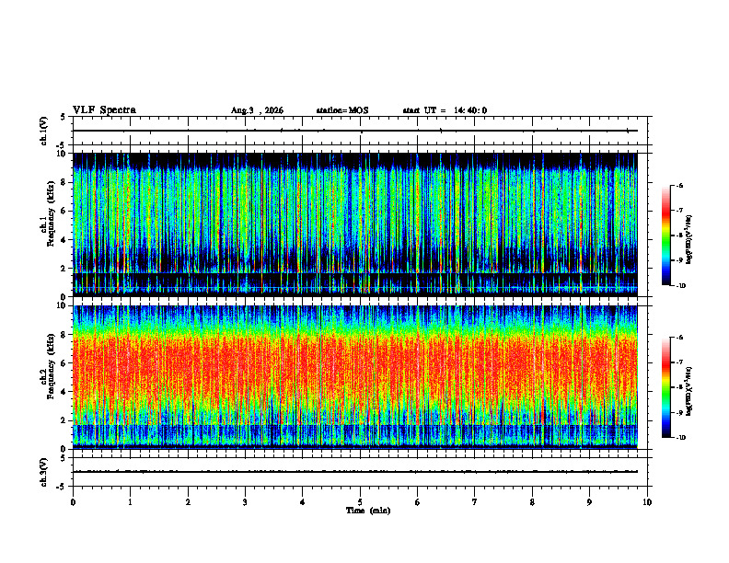Click the "-6" label on ch.1 color scale
Viewport: 729px width, 563px height.
678,185
